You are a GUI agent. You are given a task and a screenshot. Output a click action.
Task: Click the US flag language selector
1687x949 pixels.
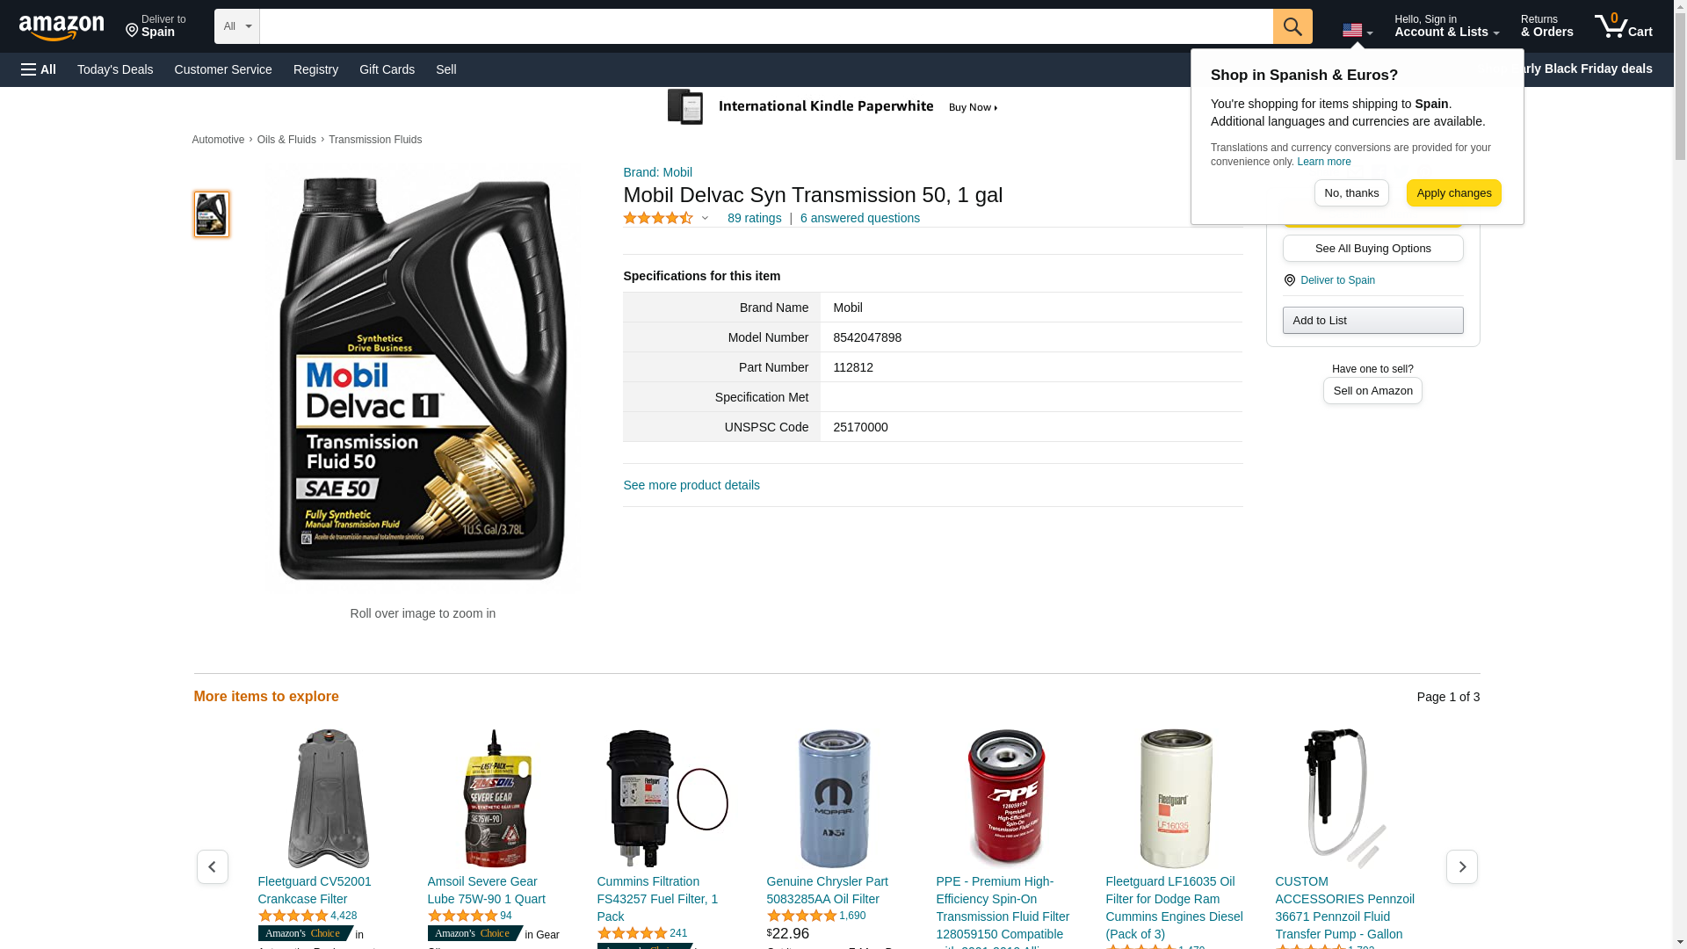pos(1358,31)
